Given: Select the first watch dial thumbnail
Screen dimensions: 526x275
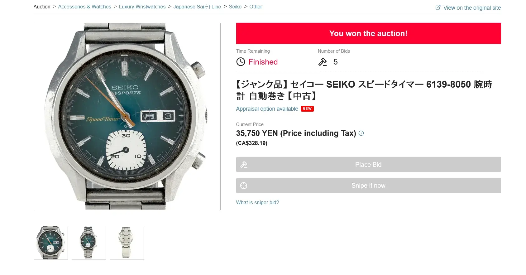Looking at the screenshot, I should [51, 243].
